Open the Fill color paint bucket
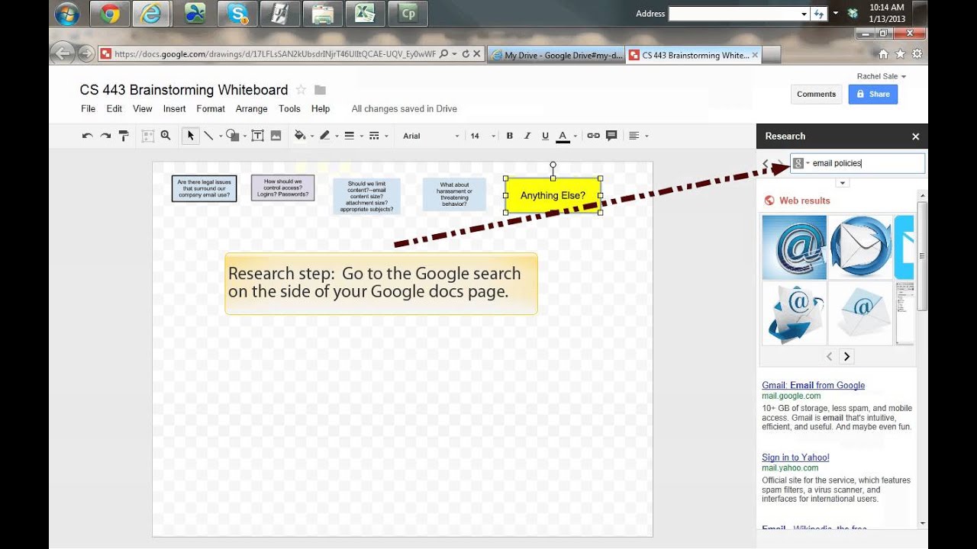This screenshot has height=549, width=977. click(300, 136)
